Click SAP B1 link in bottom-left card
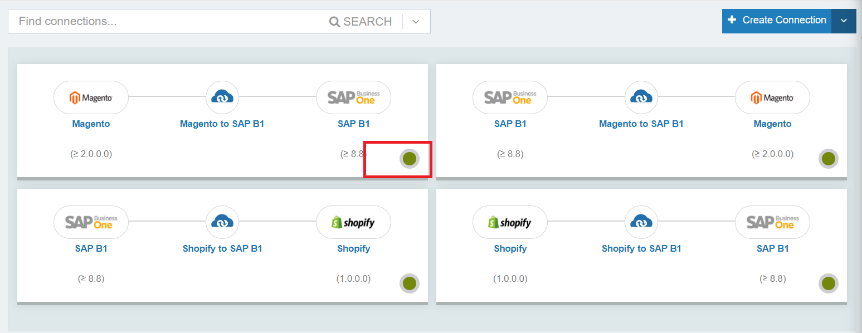Image resolution: width=862 pixels, height=333 pixels. (91, 248)
